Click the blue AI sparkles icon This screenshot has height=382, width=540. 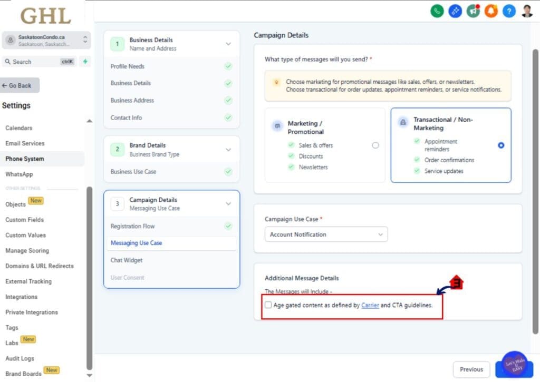[455, 11]
